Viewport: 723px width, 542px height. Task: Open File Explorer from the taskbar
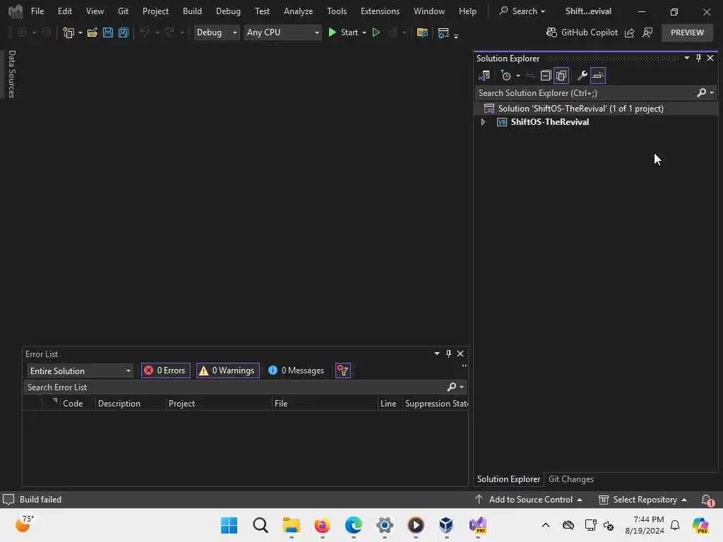coord(292,525)
